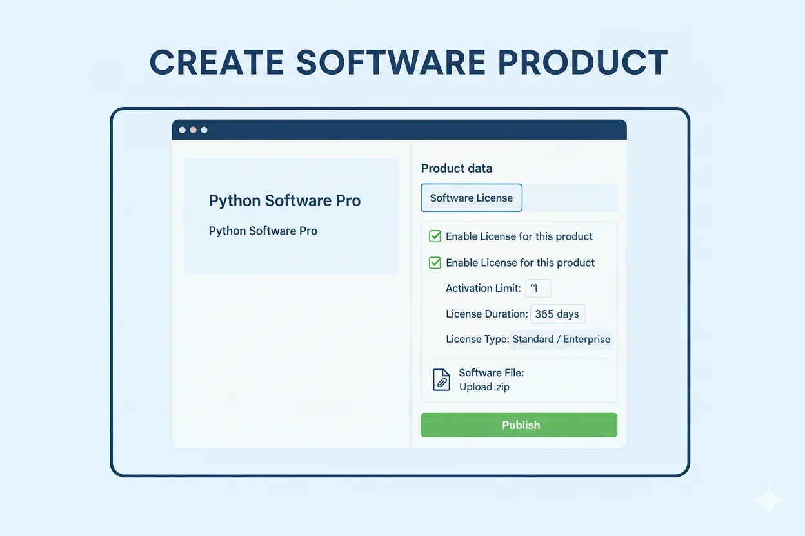The width and height of the screenshot is (805, 536).
Task: Click the green checkmark beside the second Enable License
Action: 435,262
